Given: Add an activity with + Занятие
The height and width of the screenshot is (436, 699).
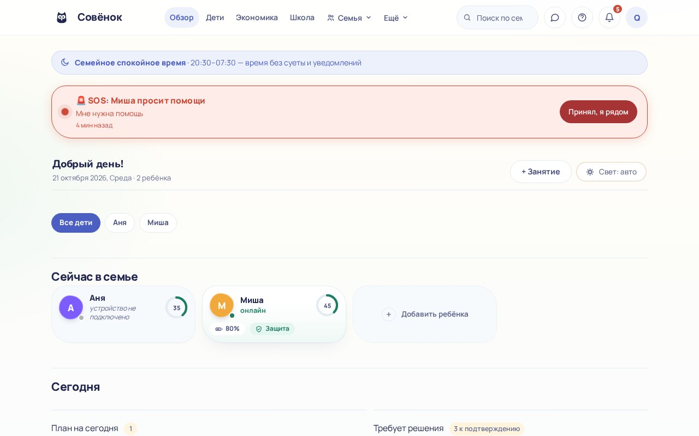Looking at the screenshot, I should pos(541,172).
